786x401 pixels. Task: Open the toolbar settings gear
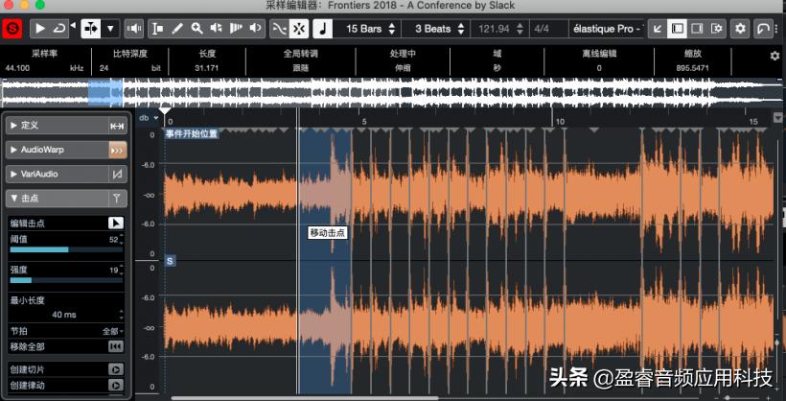(x=740, y=29)
